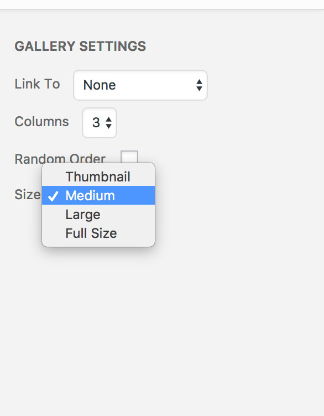Click the number 3 in Columns selector
The width and height of the screenshot is (324, 416).
(96, 123)
